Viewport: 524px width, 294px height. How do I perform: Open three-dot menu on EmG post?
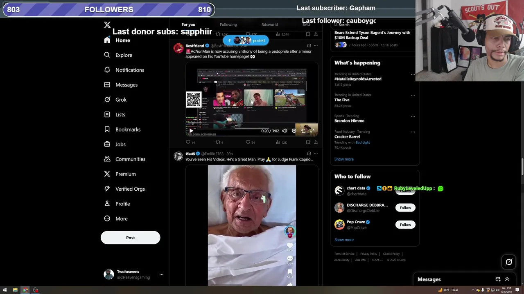(x=316, y=154)
